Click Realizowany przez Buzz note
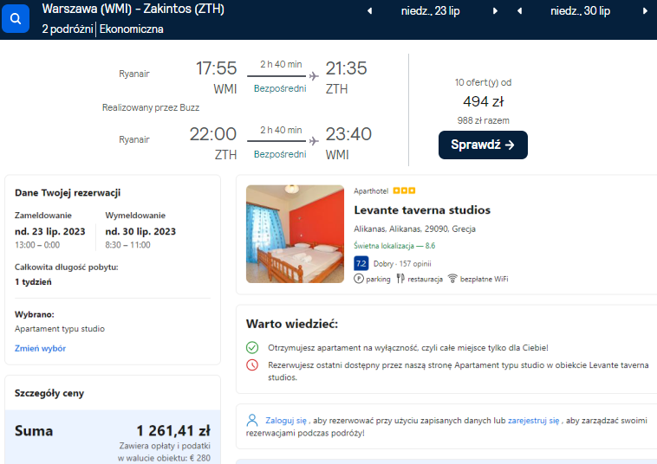 [151, 107]
